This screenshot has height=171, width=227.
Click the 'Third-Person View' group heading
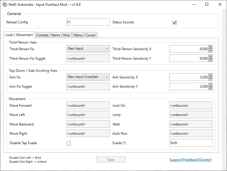click(23, 42)
